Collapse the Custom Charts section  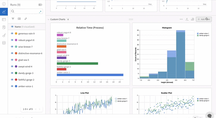click(x=48, y=19)
